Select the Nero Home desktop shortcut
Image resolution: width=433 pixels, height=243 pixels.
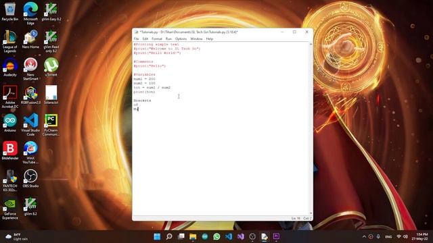tap(30, 40)
